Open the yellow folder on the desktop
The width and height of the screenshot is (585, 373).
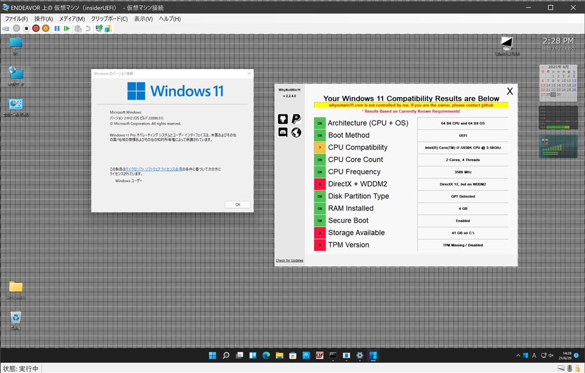16,287
